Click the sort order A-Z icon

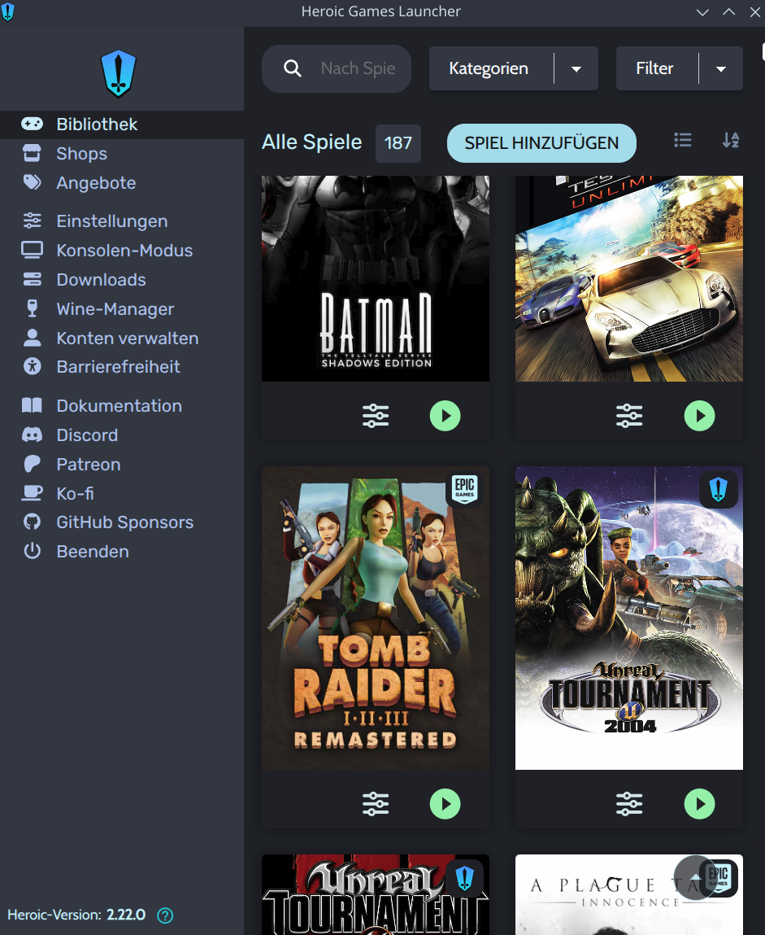(731, 140)
